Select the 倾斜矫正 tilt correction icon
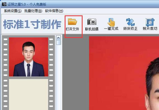 click(x=130, y=22)
